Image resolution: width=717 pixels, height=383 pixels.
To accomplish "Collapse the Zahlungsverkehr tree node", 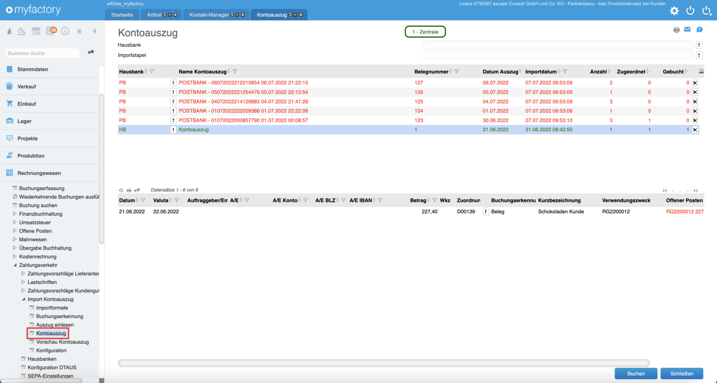I will tap(15, 265).
